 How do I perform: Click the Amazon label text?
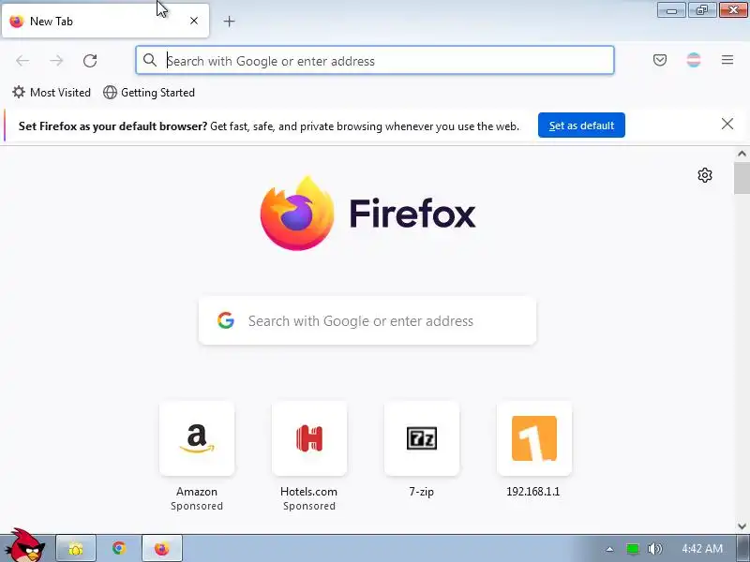coord(197,491)
